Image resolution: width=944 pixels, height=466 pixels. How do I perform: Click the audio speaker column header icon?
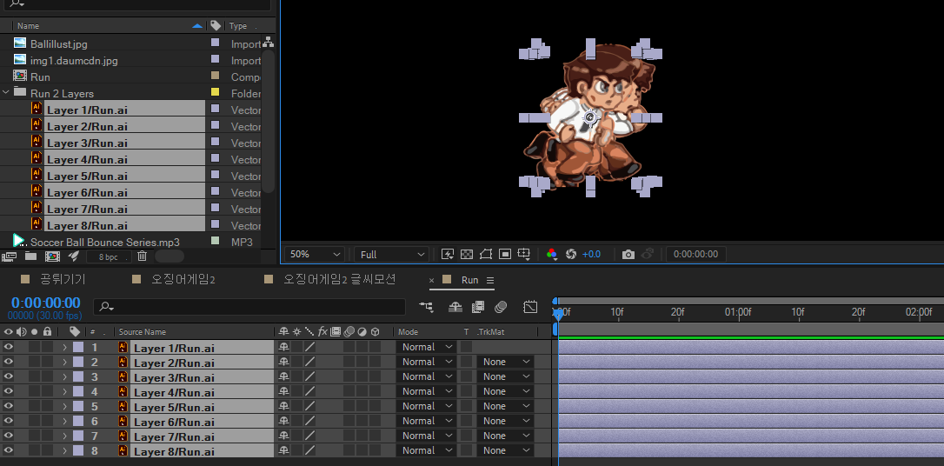[22, 331]
